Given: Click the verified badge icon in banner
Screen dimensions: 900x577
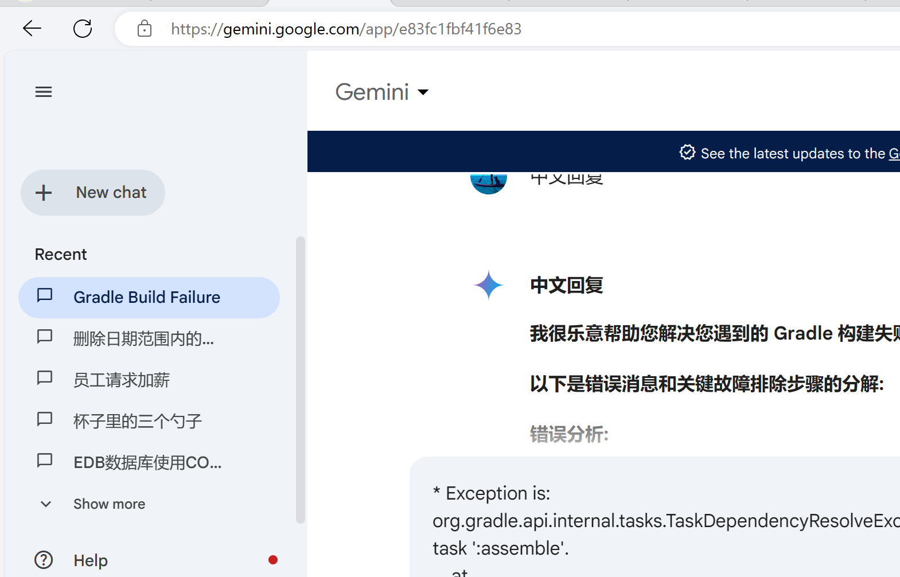Looking at the screenshot, I should coord(687,153).
